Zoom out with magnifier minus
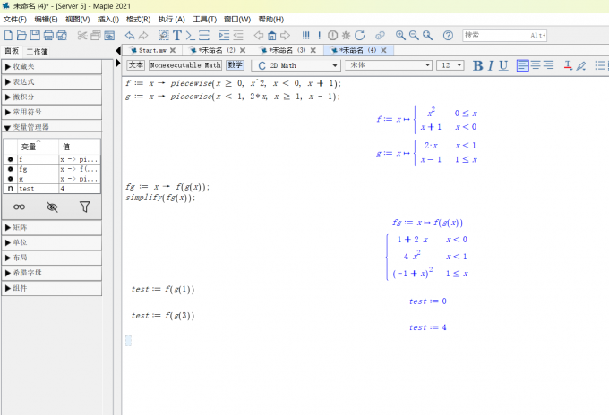The image size is (609, 415). tap(414, 35)
